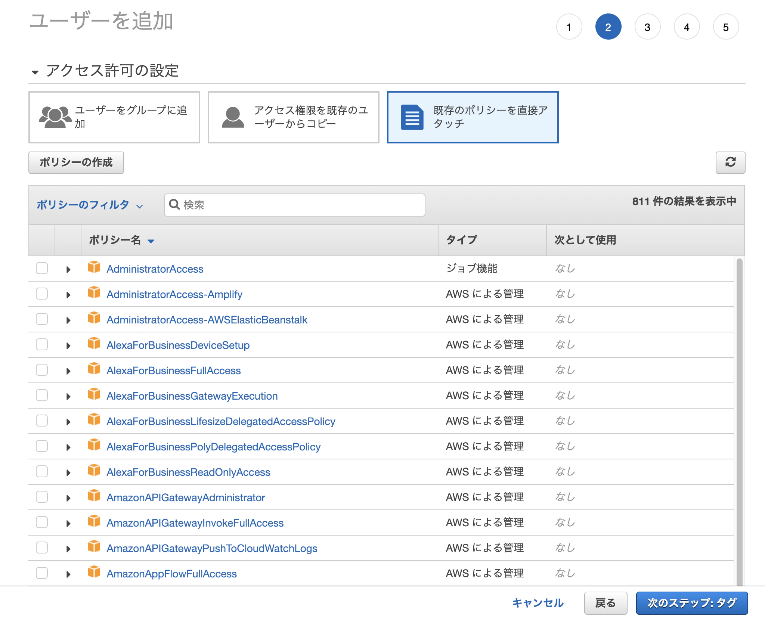Click the AlexaForBusinessGatewayExecution policy box icon

(x=94, y=394)
